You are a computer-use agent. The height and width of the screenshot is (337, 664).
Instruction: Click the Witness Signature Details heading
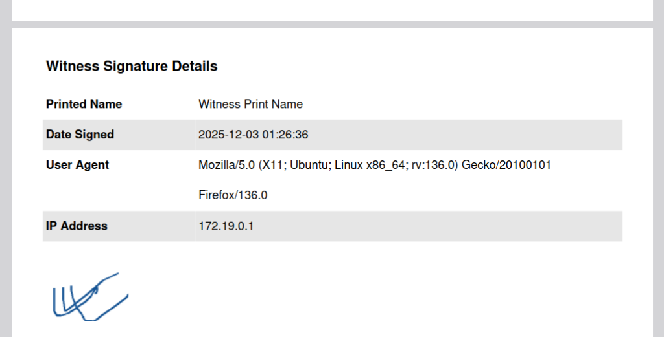pos(132,66)
